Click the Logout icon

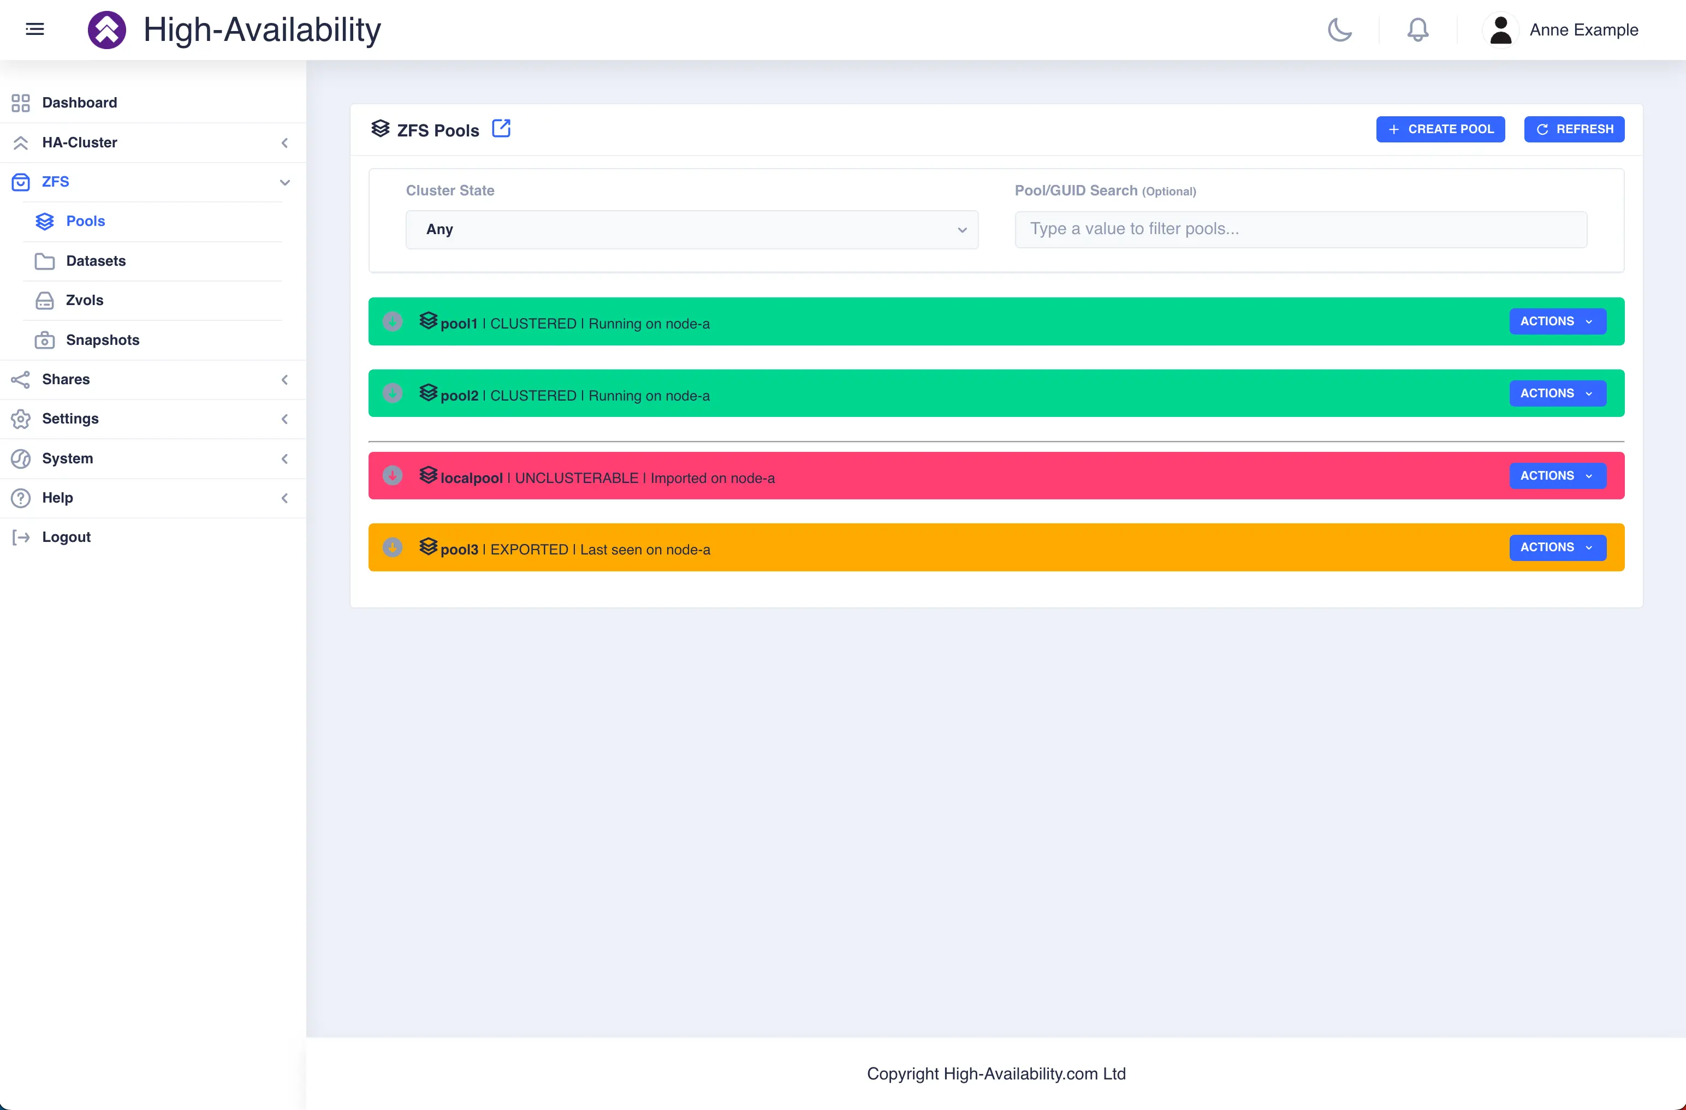tap(21, 538)
